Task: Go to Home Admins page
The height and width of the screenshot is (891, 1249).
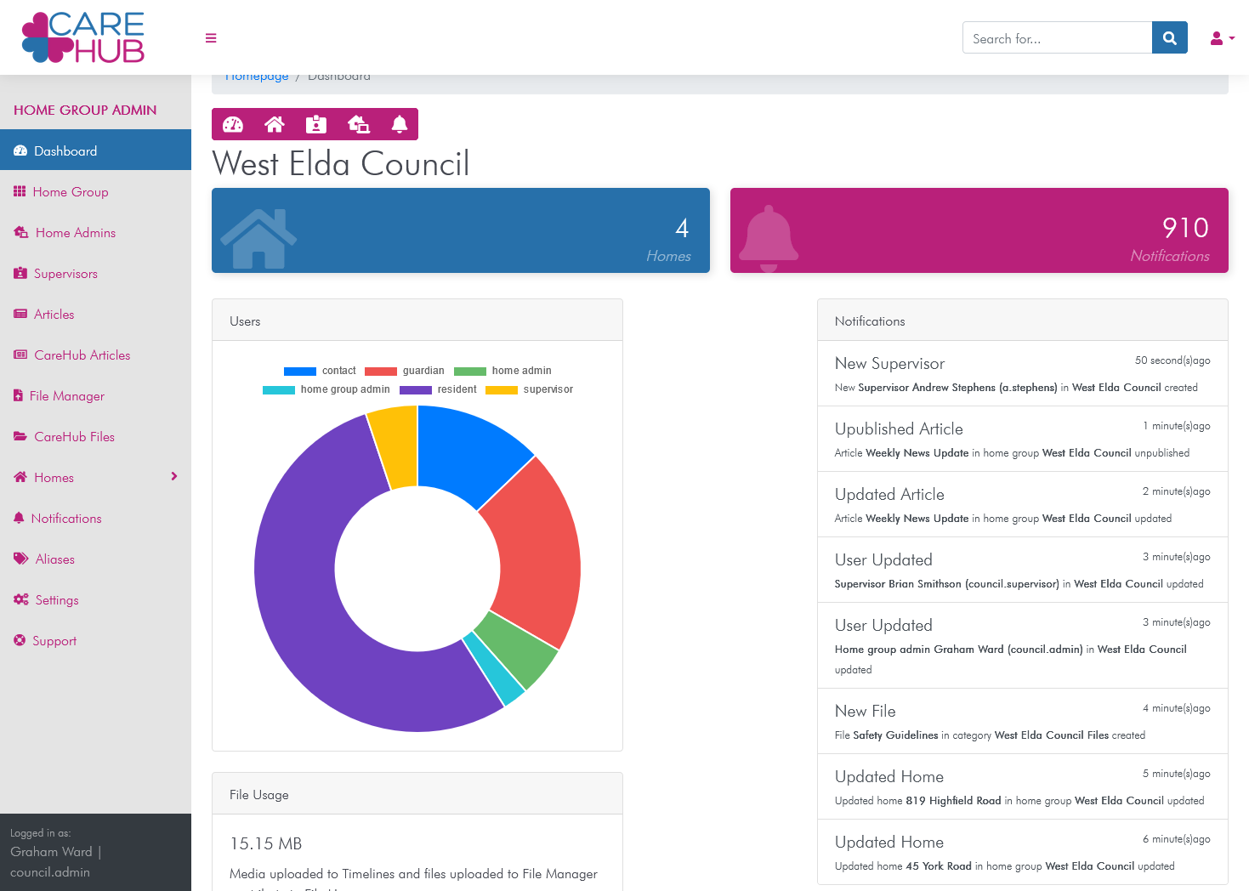Action: tap(95, 232)
